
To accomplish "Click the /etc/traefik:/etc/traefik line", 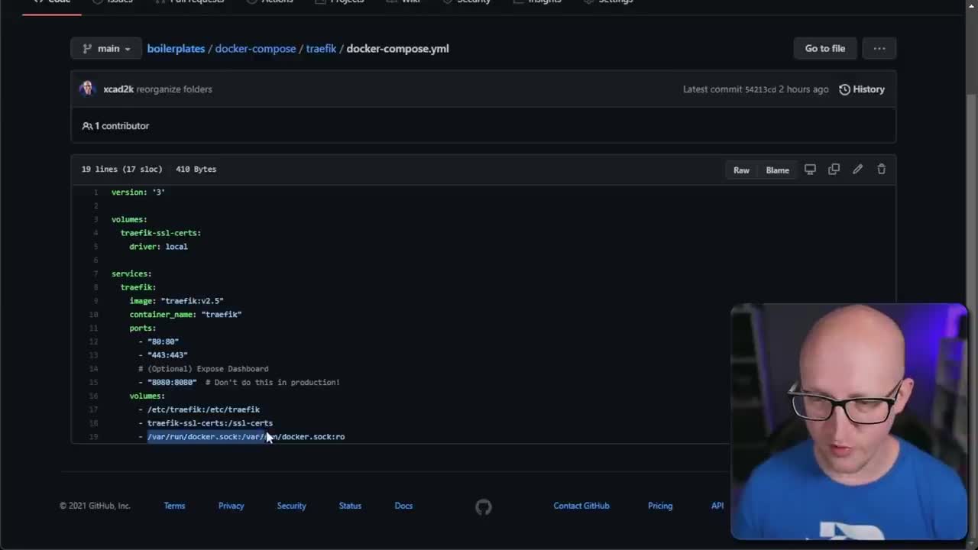I will pyautogui.click(x=199, y=409).
